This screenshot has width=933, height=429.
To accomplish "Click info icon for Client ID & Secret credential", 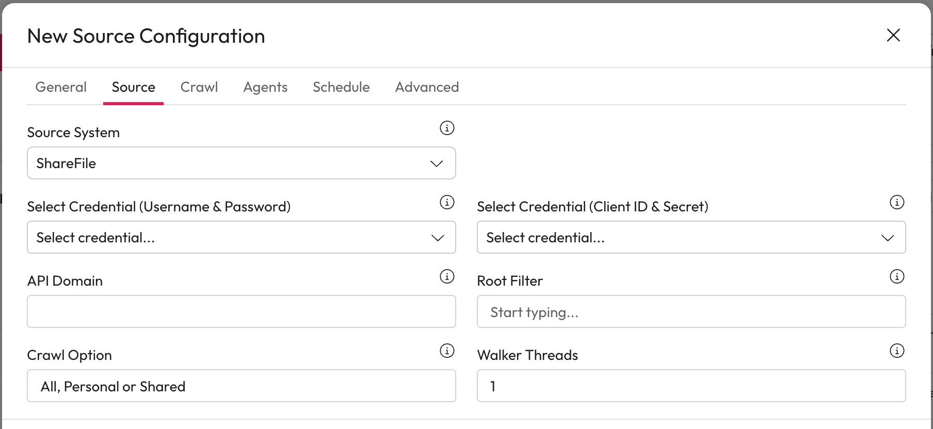I will tap(897, 202).
